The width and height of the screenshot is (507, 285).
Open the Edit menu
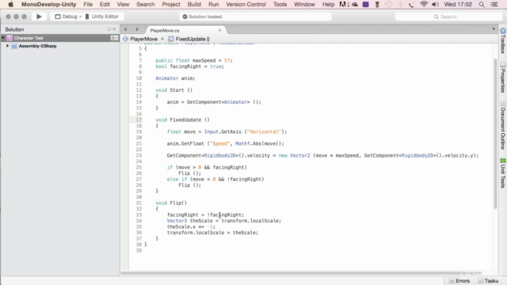105,4
